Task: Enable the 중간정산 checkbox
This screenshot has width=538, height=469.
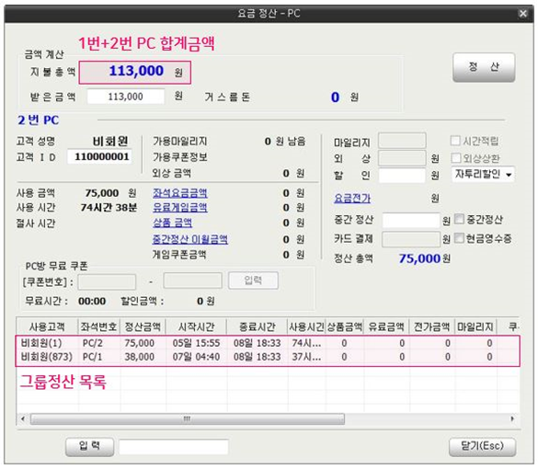Action: [x=459, y=219]
